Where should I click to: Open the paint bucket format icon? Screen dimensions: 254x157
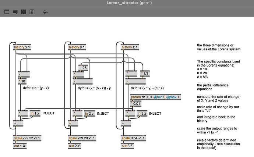click(45, 12)
